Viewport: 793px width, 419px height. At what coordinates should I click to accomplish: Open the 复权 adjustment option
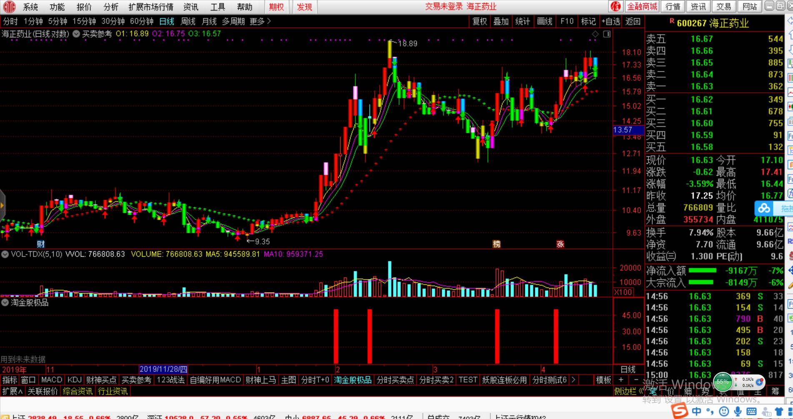tap(480, 21)
